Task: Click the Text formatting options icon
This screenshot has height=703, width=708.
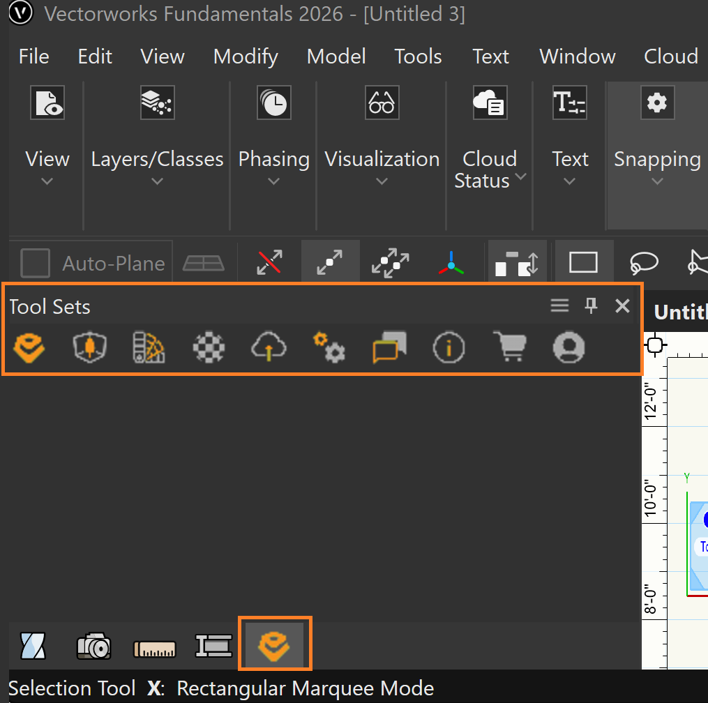Action: (x=570, y=103)
